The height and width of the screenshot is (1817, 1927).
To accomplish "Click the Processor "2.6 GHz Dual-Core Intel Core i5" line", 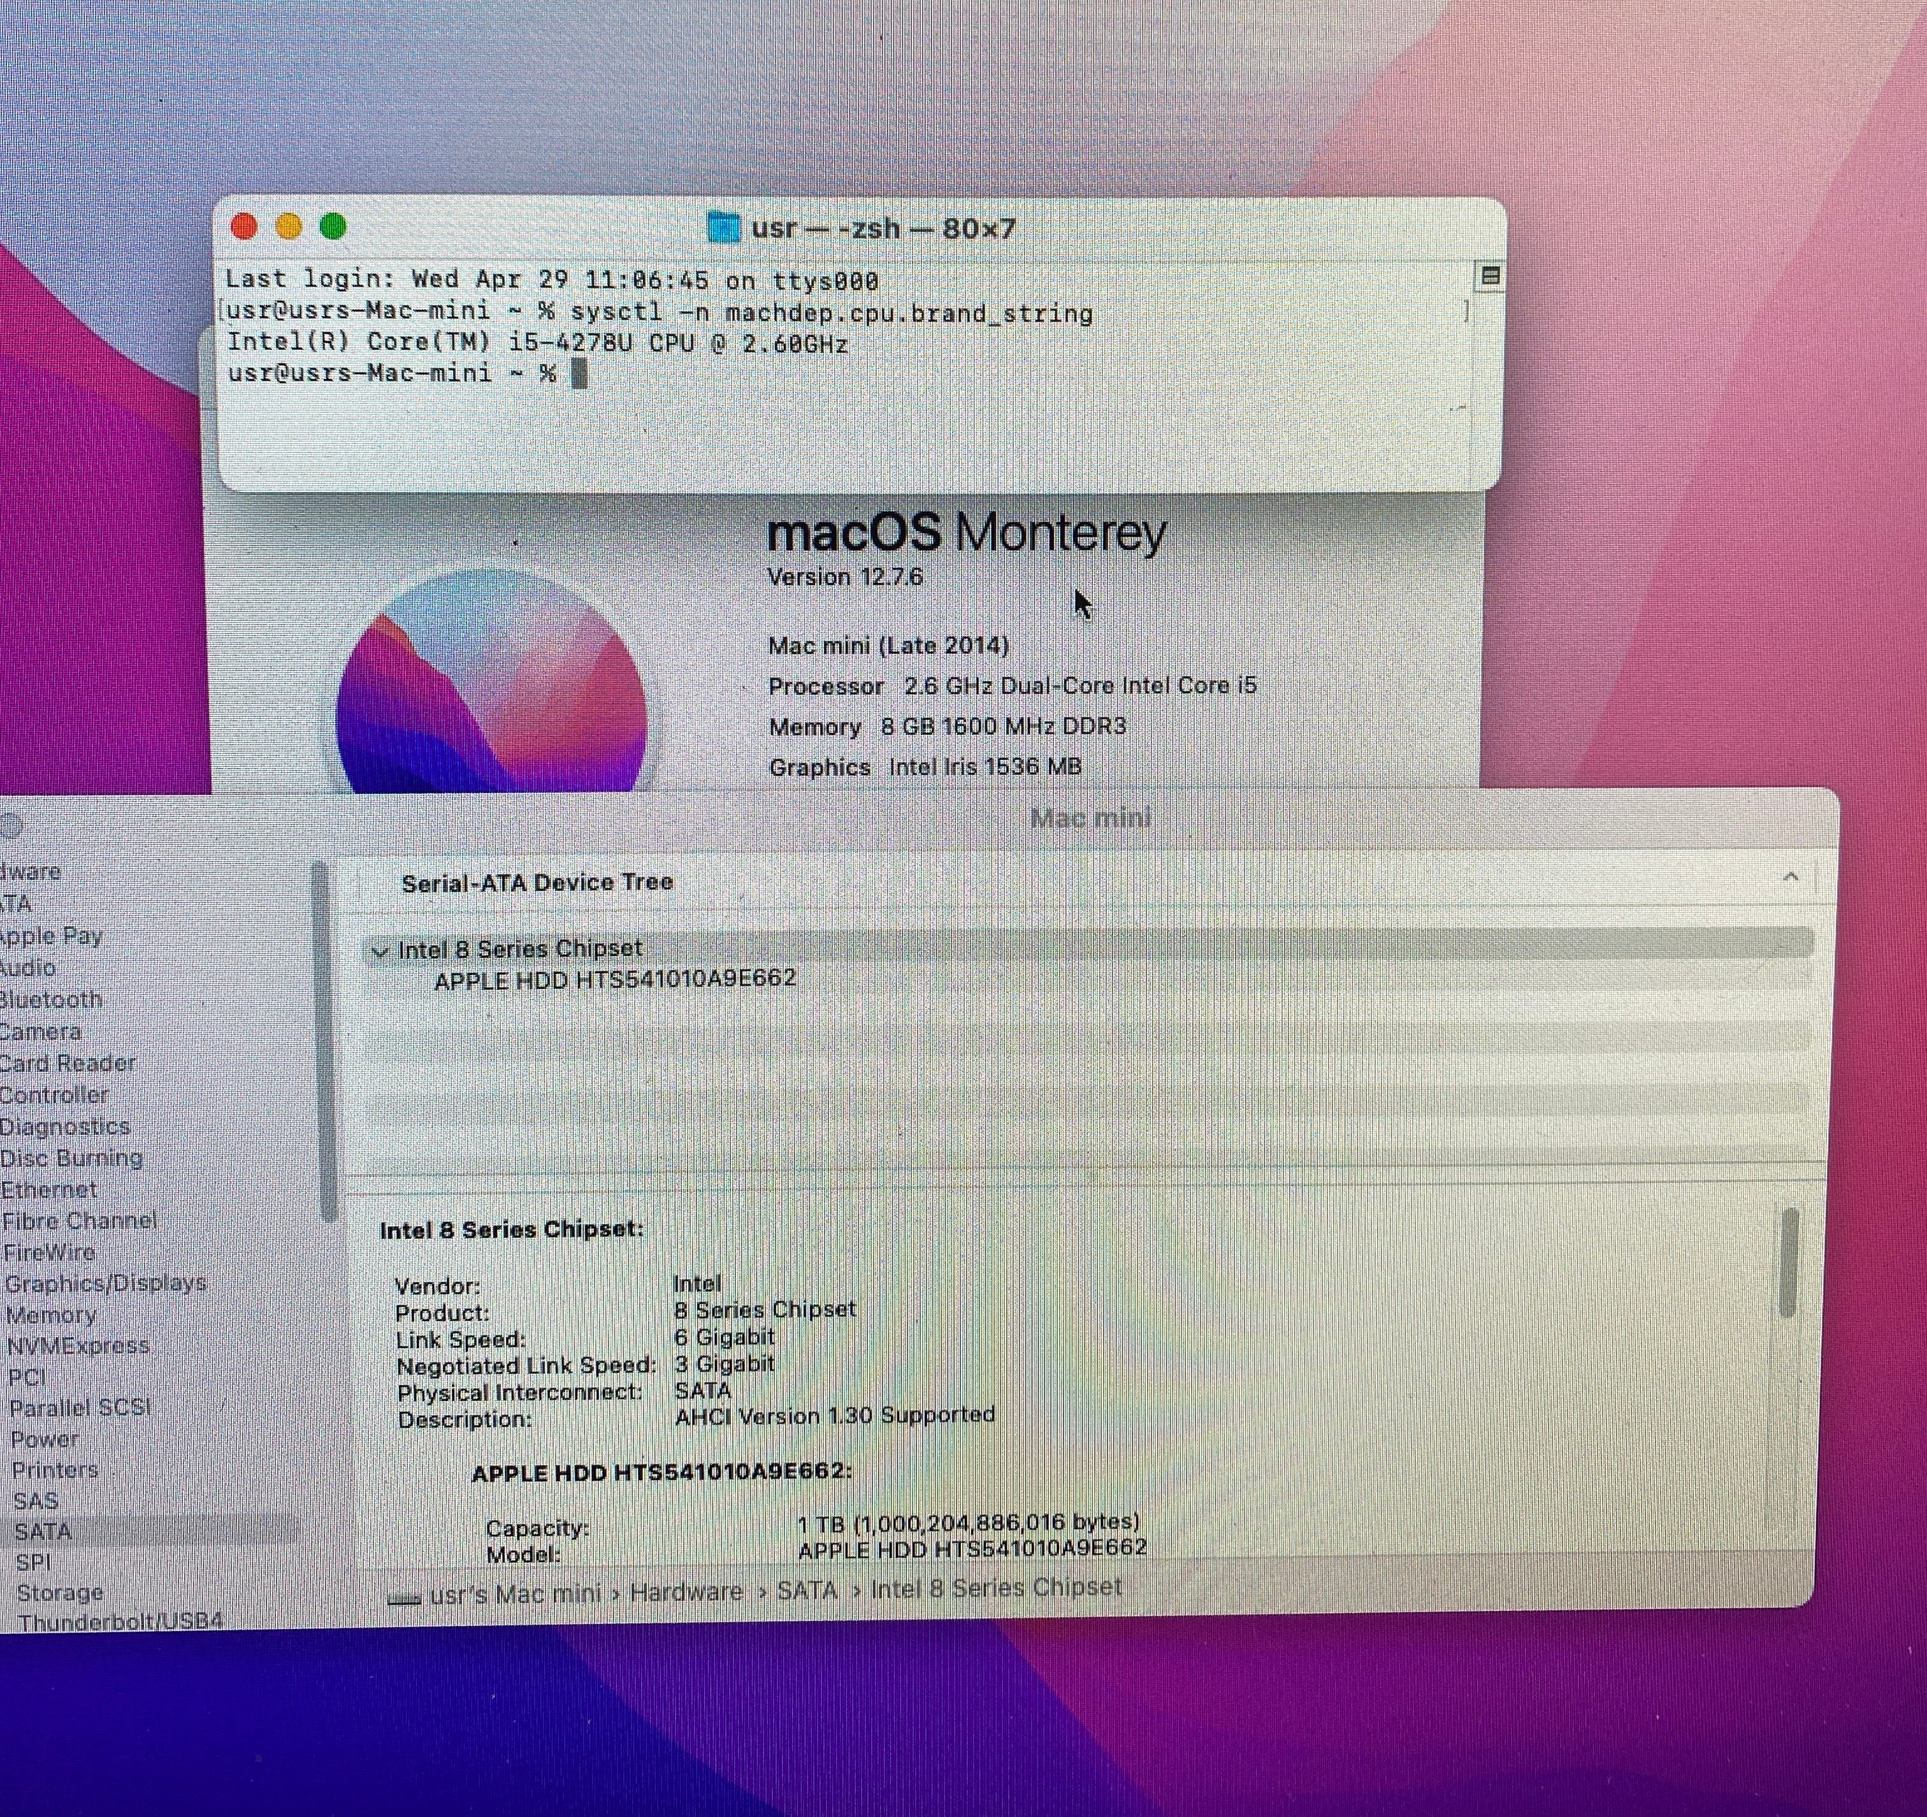I will [x=1012, y=686].
